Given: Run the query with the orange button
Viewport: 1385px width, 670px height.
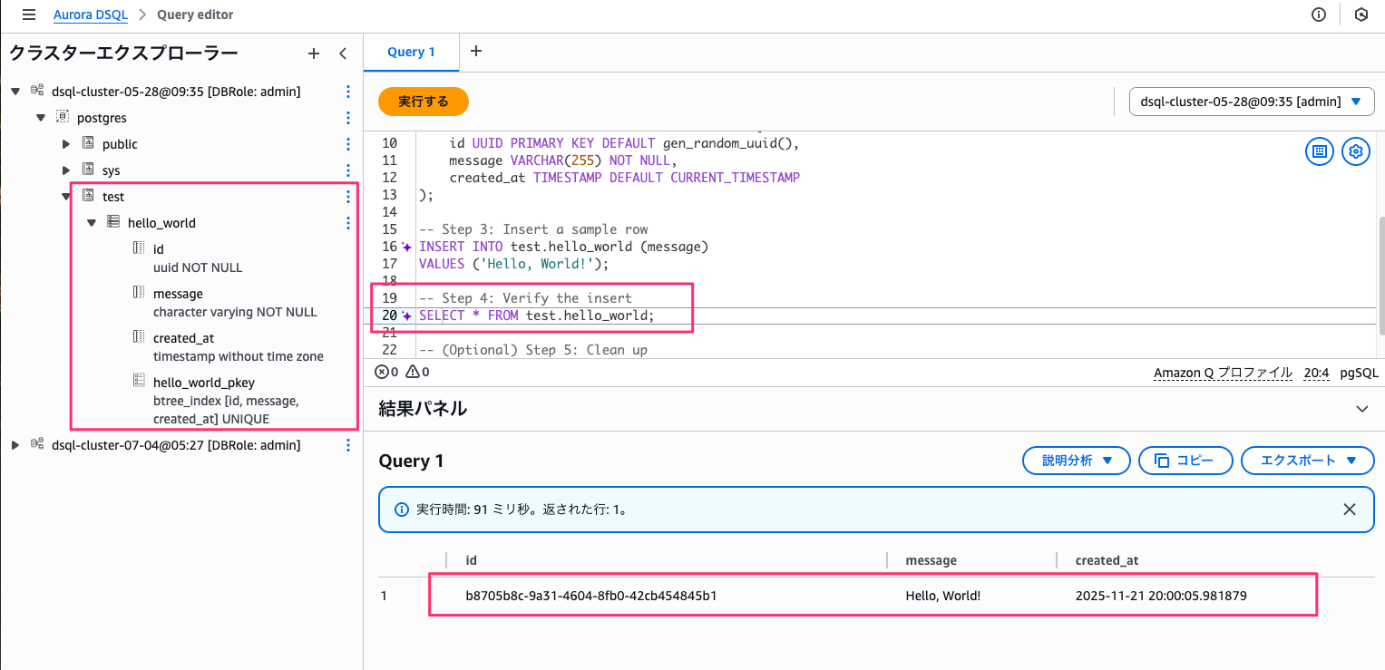Looking at the screenshot, I should click(423, 102).
